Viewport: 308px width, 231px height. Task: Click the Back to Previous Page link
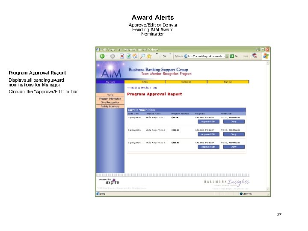tap(142, 88)
